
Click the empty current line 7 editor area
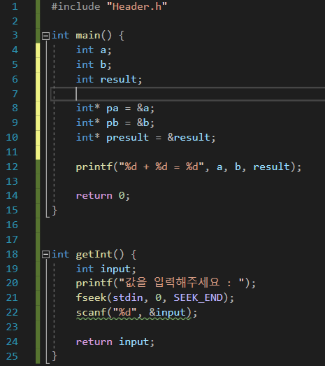pyautogui.click(x=188, y=94)
